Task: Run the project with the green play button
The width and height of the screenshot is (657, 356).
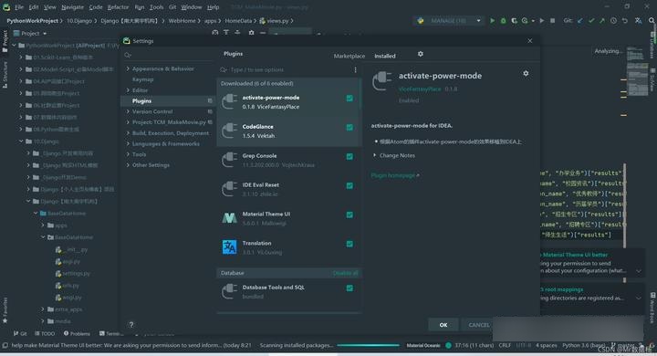Action: 493,21
